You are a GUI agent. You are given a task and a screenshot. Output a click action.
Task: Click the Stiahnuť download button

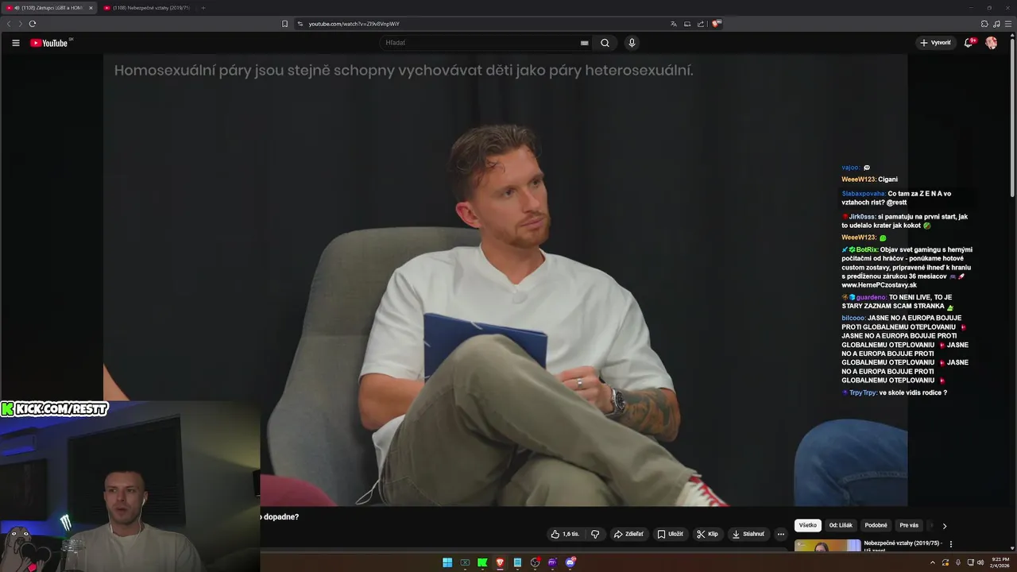(748, 534)
